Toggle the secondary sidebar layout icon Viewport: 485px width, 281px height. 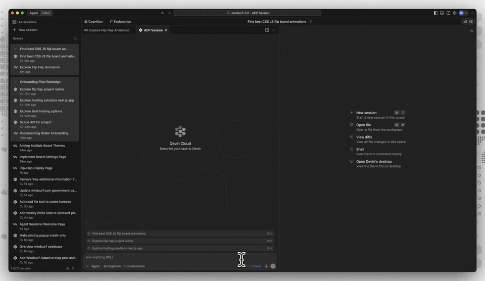click(448, 13)
